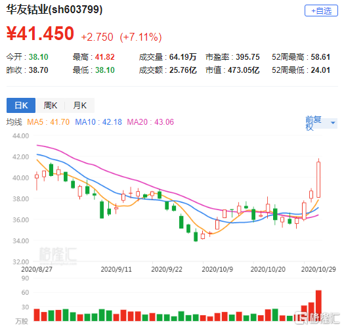344x329 pixels.
Task: Click the 市值 value 473.05亿
Action: pyautogui.click(x=244, y=70)
